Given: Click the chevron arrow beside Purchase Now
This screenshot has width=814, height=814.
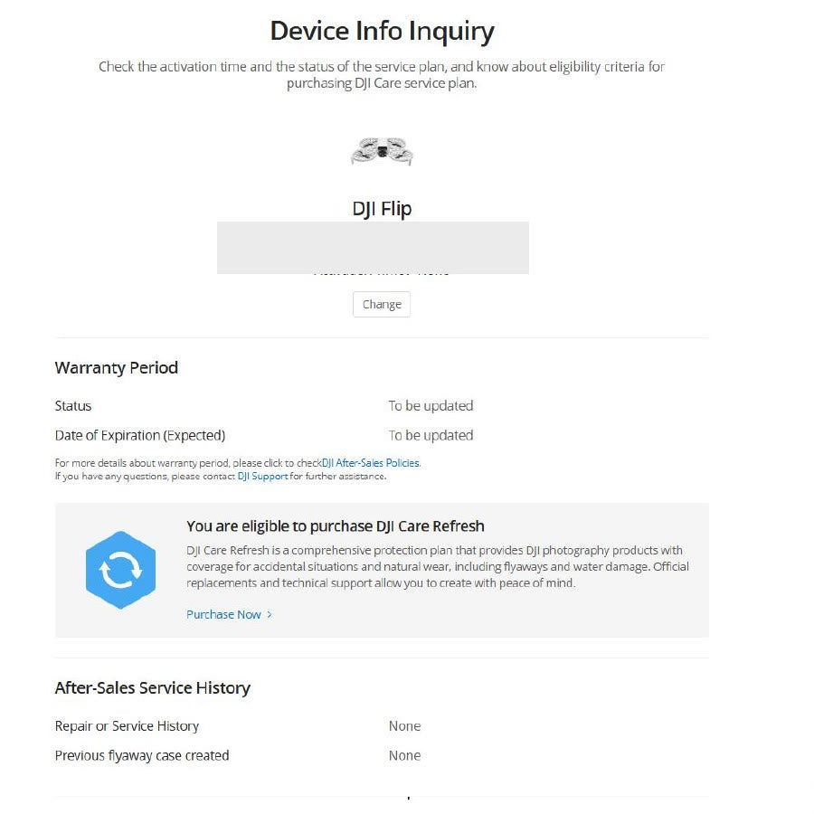Looking at the screenshot, I should [x=269, y=614].
